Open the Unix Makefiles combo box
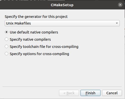 (x=62, y=23)
